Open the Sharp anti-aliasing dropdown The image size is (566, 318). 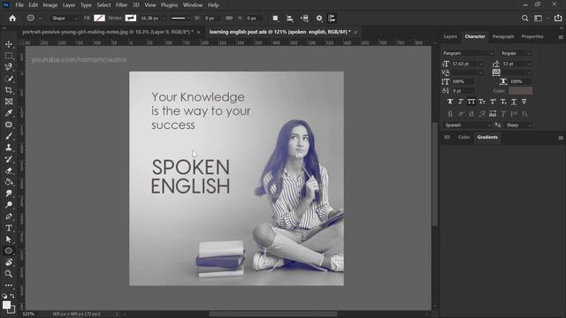[518, 125]
